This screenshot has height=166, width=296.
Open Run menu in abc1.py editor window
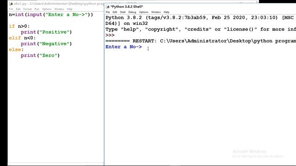pos(37,9)
